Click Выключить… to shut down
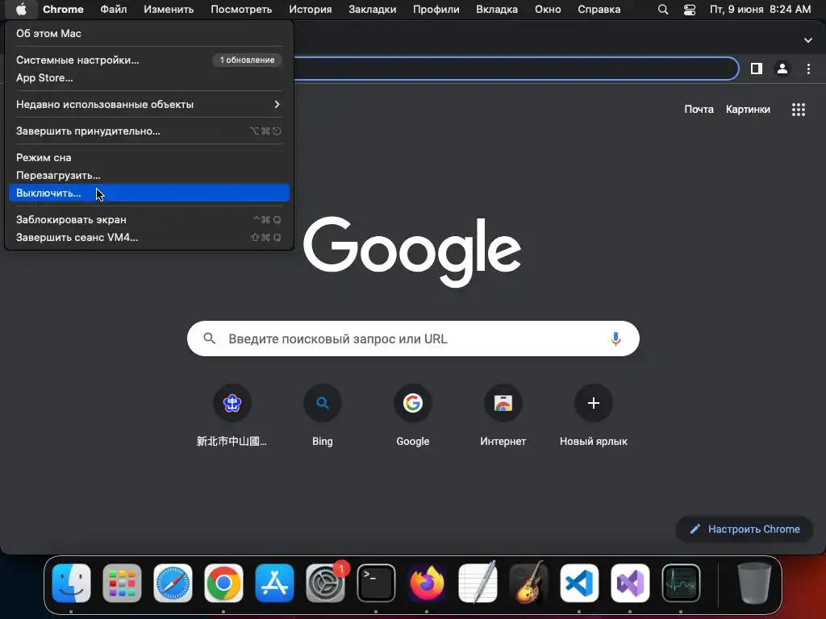Viewport: 826px width, 619px height. [x=149, y=193]
